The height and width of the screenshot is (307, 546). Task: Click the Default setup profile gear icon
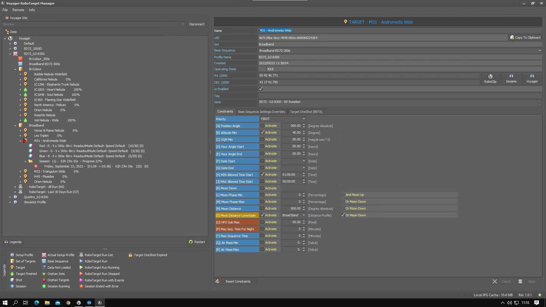click(x=15, y=43)
